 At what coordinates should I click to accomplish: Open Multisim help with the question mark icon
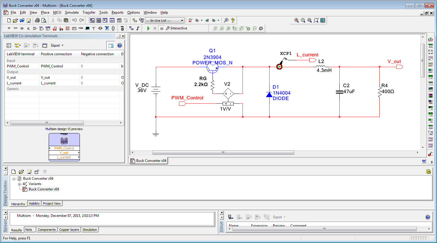233,20
